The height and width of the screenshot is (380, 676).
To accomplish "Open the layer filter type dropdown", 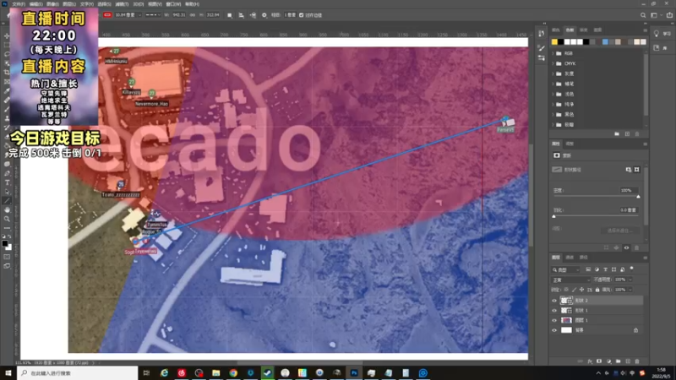I will 566,269.
